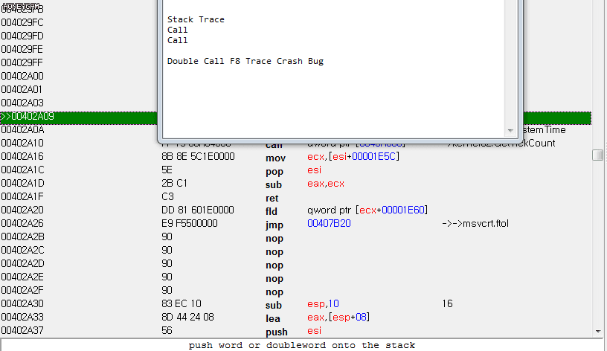
Task: Click jump target 00407B20
Action: [329, 224]
